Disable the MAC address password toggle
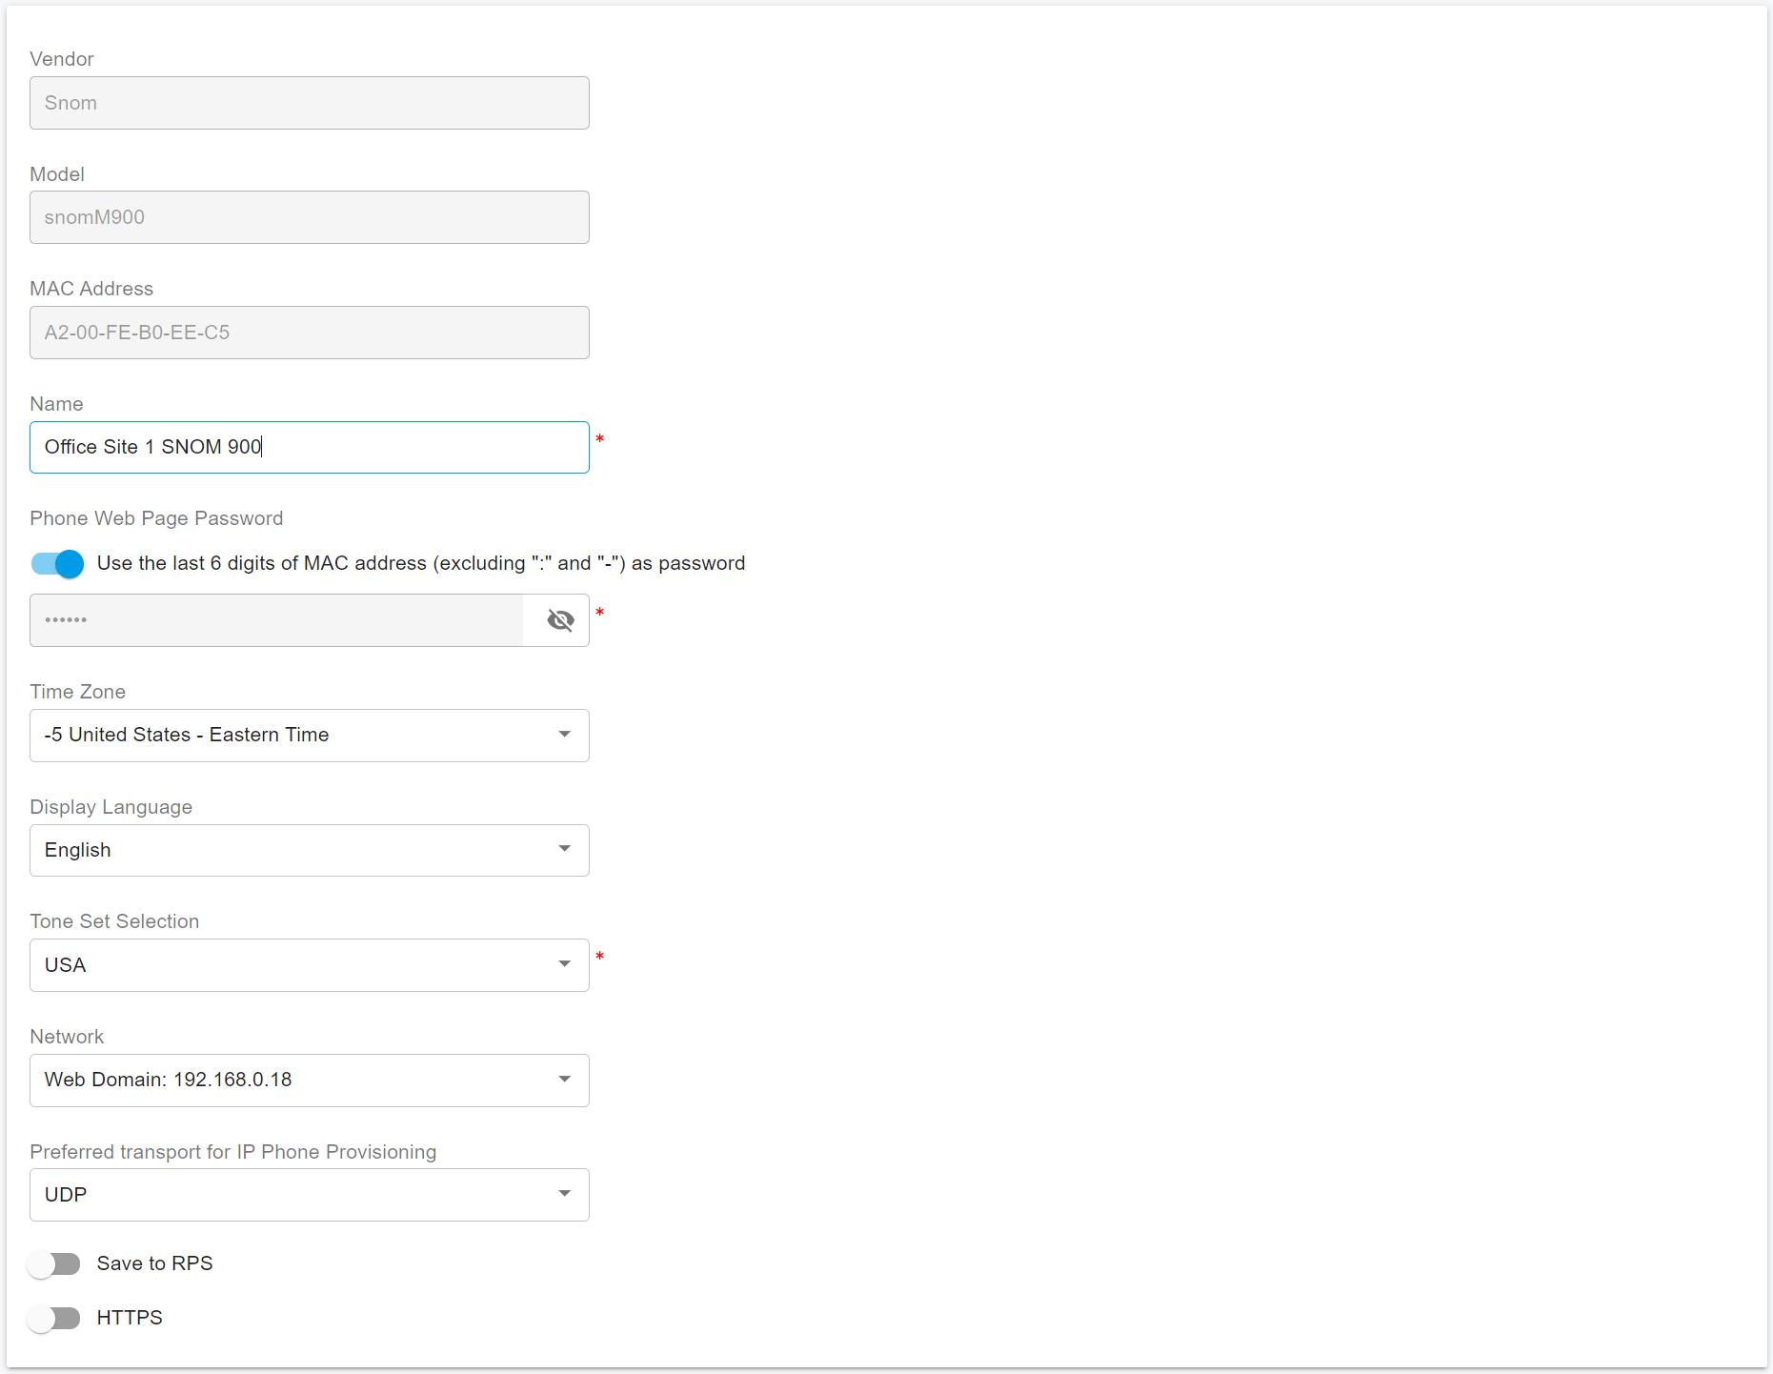Viewport: 1773px width, 1374px height. point(57,564)
